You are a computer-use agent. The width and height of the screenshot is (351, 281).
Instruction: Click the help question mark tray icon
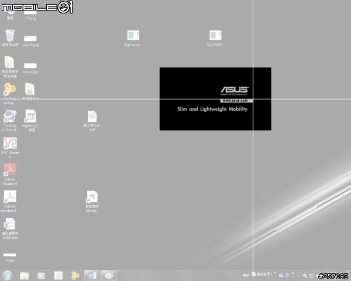click(x=287, y=275)
